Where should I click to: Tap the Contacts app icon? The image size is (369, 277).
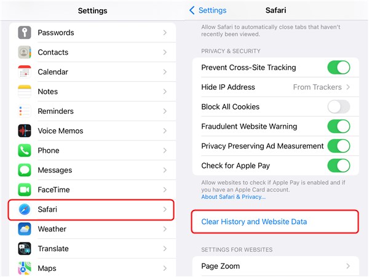point(25,52)
